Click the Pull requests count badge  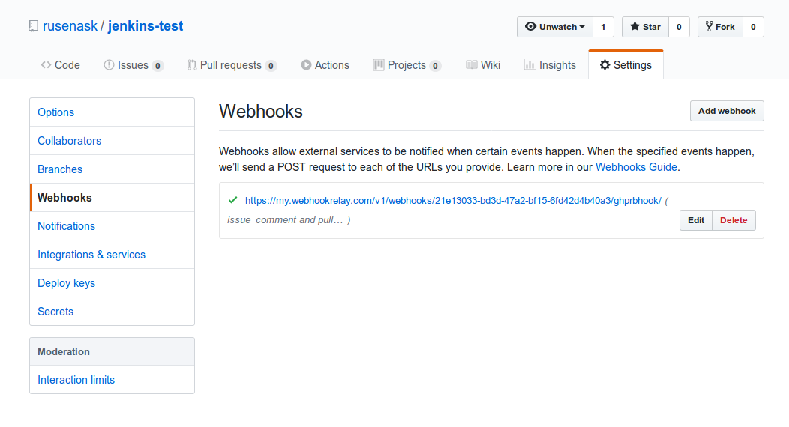271,66
